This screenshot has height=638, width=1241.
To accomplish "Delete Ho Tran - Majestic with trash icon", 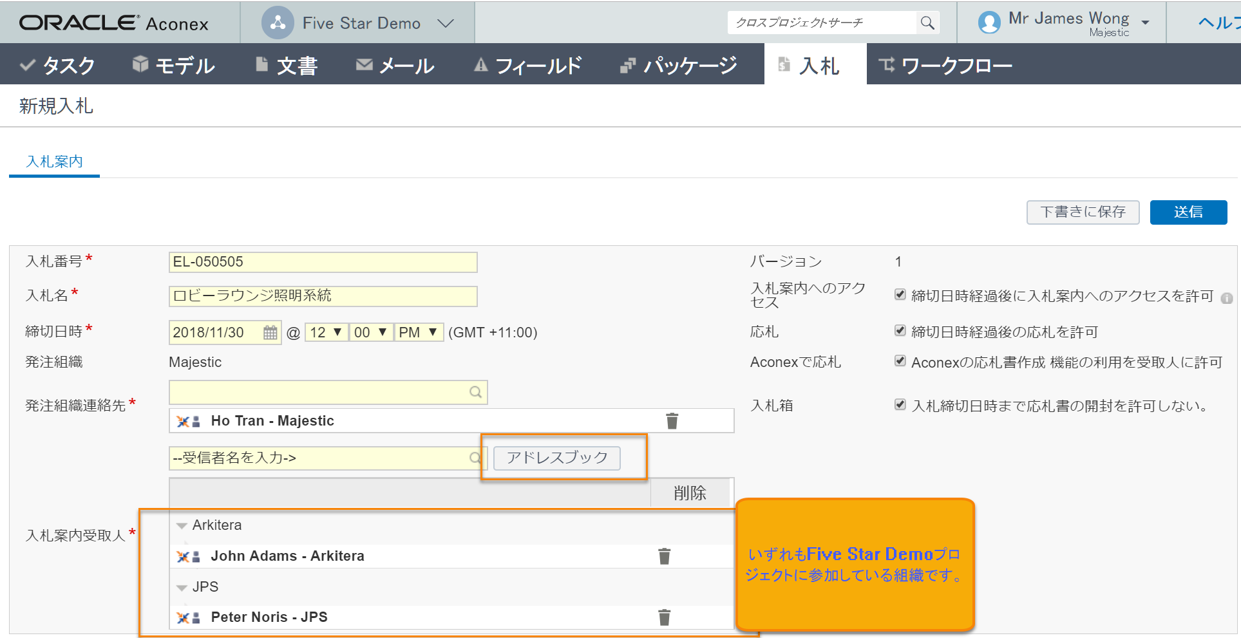I will click(x=672, y=421).
